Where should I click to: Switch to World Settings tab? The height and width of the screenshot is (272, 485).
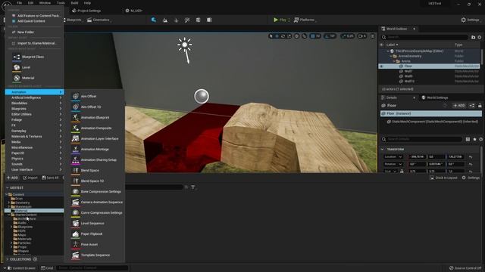[434, 97]
